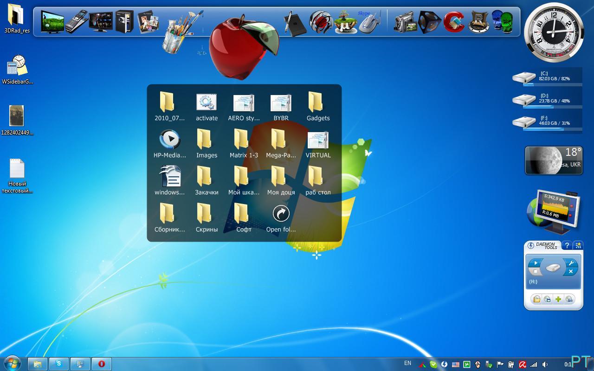The height and width of the screenshot is (371, 594).
Task: Click DAEMON Tools green plus add icon
Action: coord(558,299)
